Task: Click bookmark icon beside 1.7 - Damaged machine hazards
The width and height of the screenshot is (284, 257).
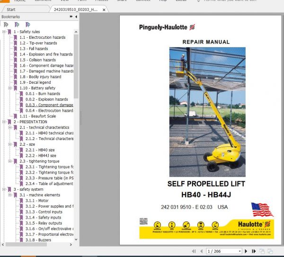Action: click(x=16, y=71)
